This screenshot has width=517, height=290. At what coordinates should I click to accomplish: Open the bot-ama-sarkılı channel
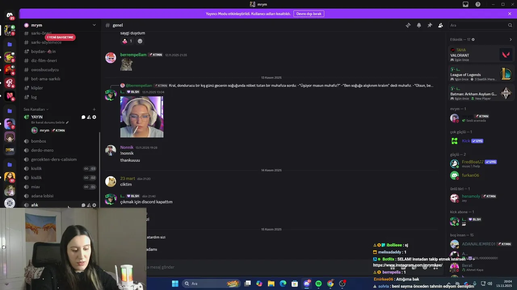pos(61,79)
